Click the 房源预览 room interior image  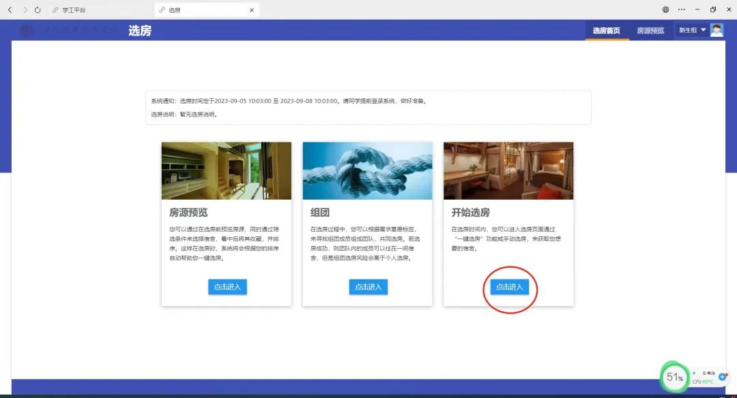pos(227,171)
